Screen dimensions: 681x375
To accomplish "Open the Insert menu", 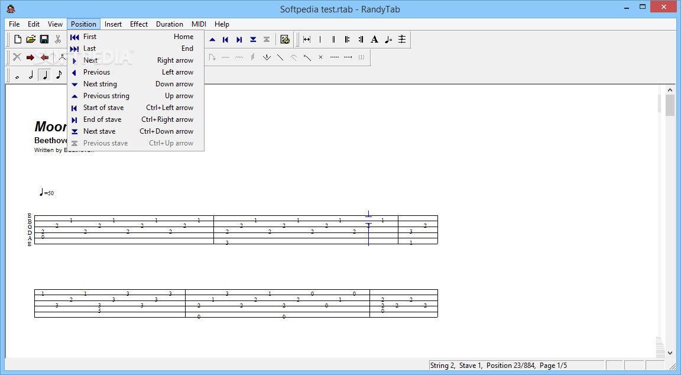I will [x=113, y=24].
